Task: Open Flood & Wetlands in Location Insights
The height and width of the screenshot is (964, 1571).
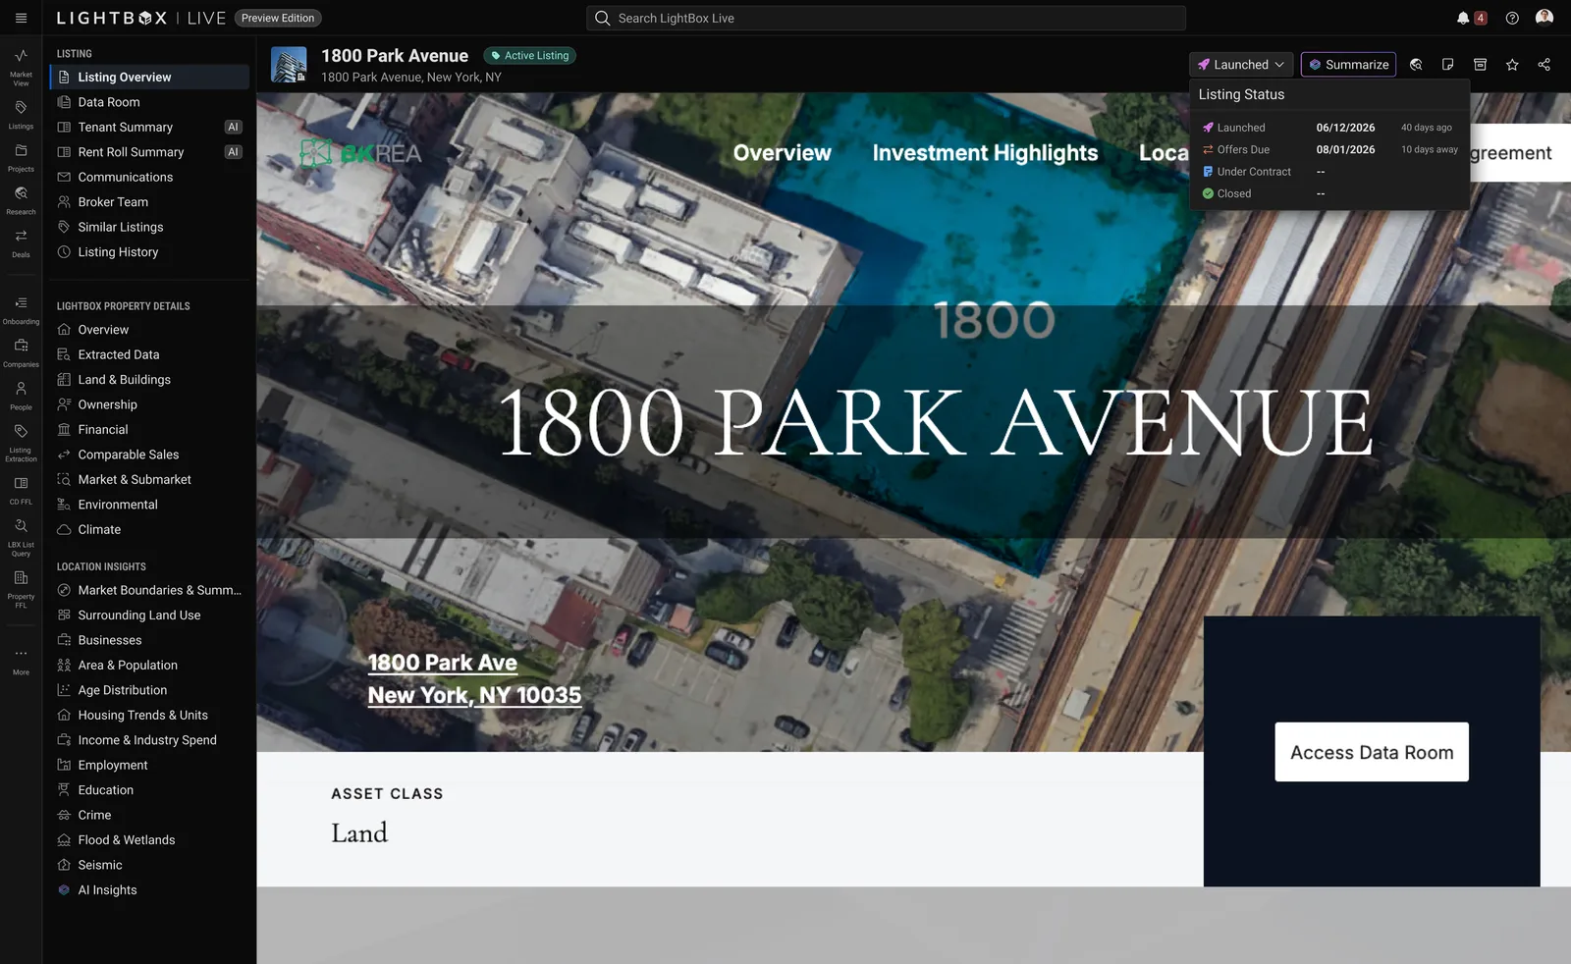Action: tap(149, 840)
